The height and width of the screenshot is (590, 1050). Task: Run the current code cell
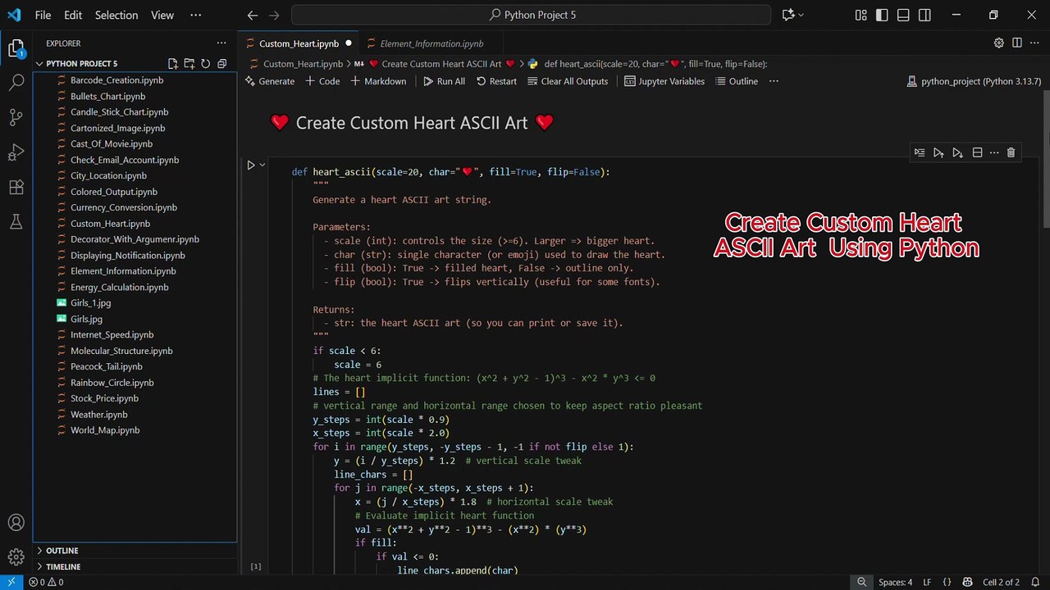point(251,165)
